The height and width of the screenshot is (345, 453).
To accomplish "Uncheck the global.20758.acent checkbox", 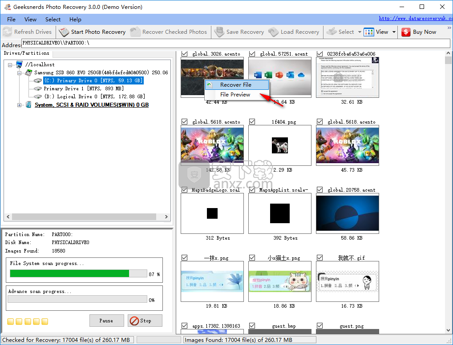I will pyautogui.click(x=320, y=190).
